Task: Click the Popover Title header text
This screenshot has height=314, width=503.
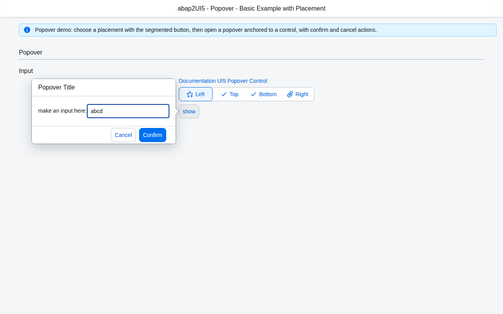Action: pos(57,87)
